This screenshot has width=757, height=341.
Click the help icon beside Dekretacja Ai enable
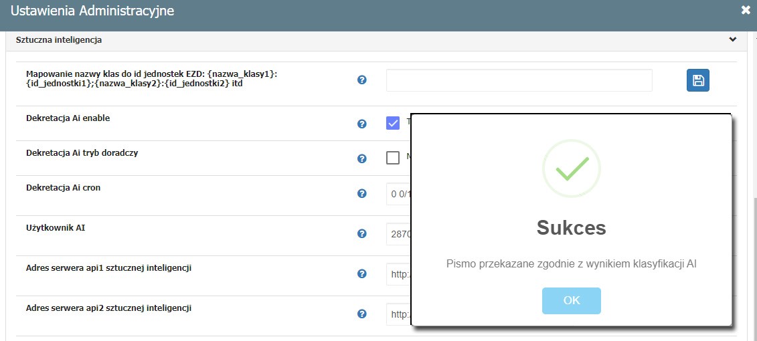362,124
